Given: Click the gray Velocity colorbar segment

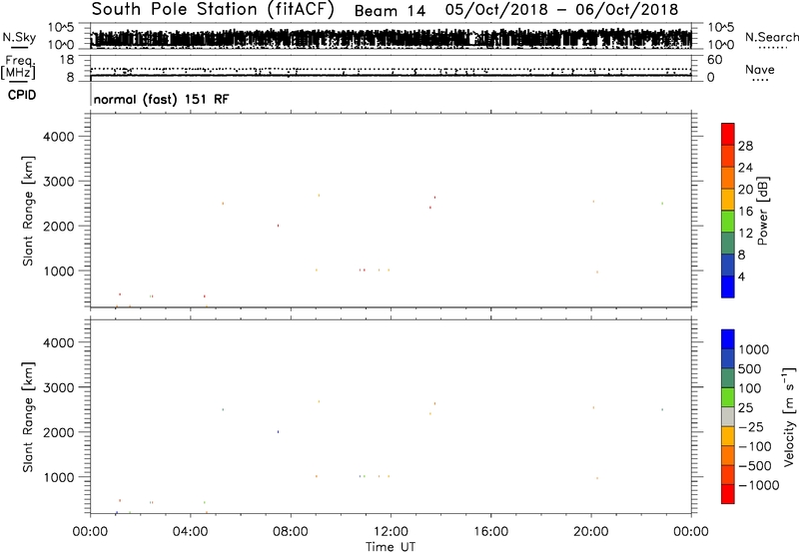Looking at the screenshot, I should click(728, 417).
